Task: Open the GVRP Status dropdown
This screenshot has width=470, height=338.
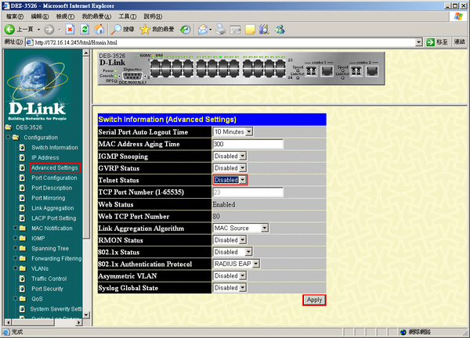Action: coord(243,168)
